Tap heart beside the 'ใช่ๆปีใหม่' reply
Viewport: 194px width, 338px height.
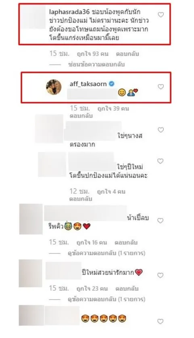coord(161,161)
